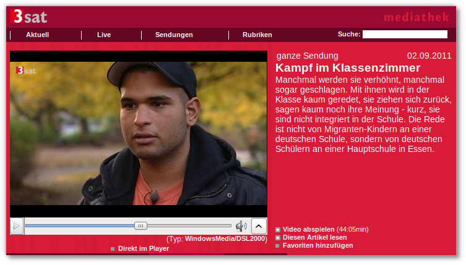The width and height of the screenshot is (466, 265).
Task: Click the mediathek heading link
Action: pos(416,17)
